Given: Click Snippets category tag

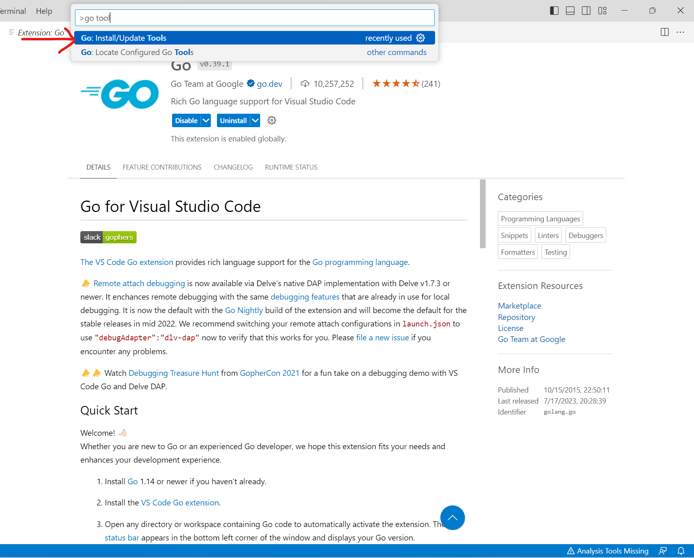Looking at the screenshot, I should click(514, 235).
